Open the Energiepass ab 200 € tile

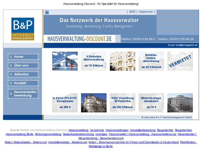click(65, 103)
